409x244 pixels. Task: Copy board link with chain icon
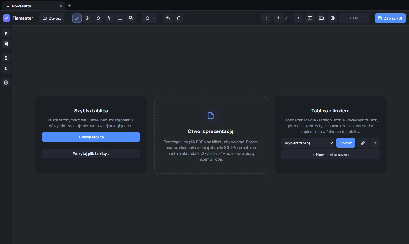coord(363,143)
